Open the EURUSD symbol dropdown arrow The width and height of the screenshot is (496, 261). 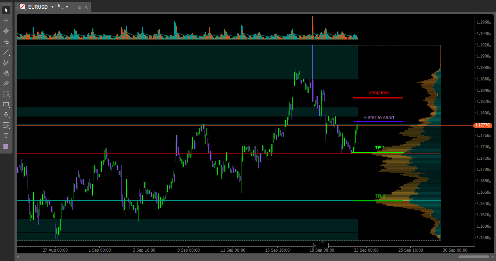coord(52,7)
